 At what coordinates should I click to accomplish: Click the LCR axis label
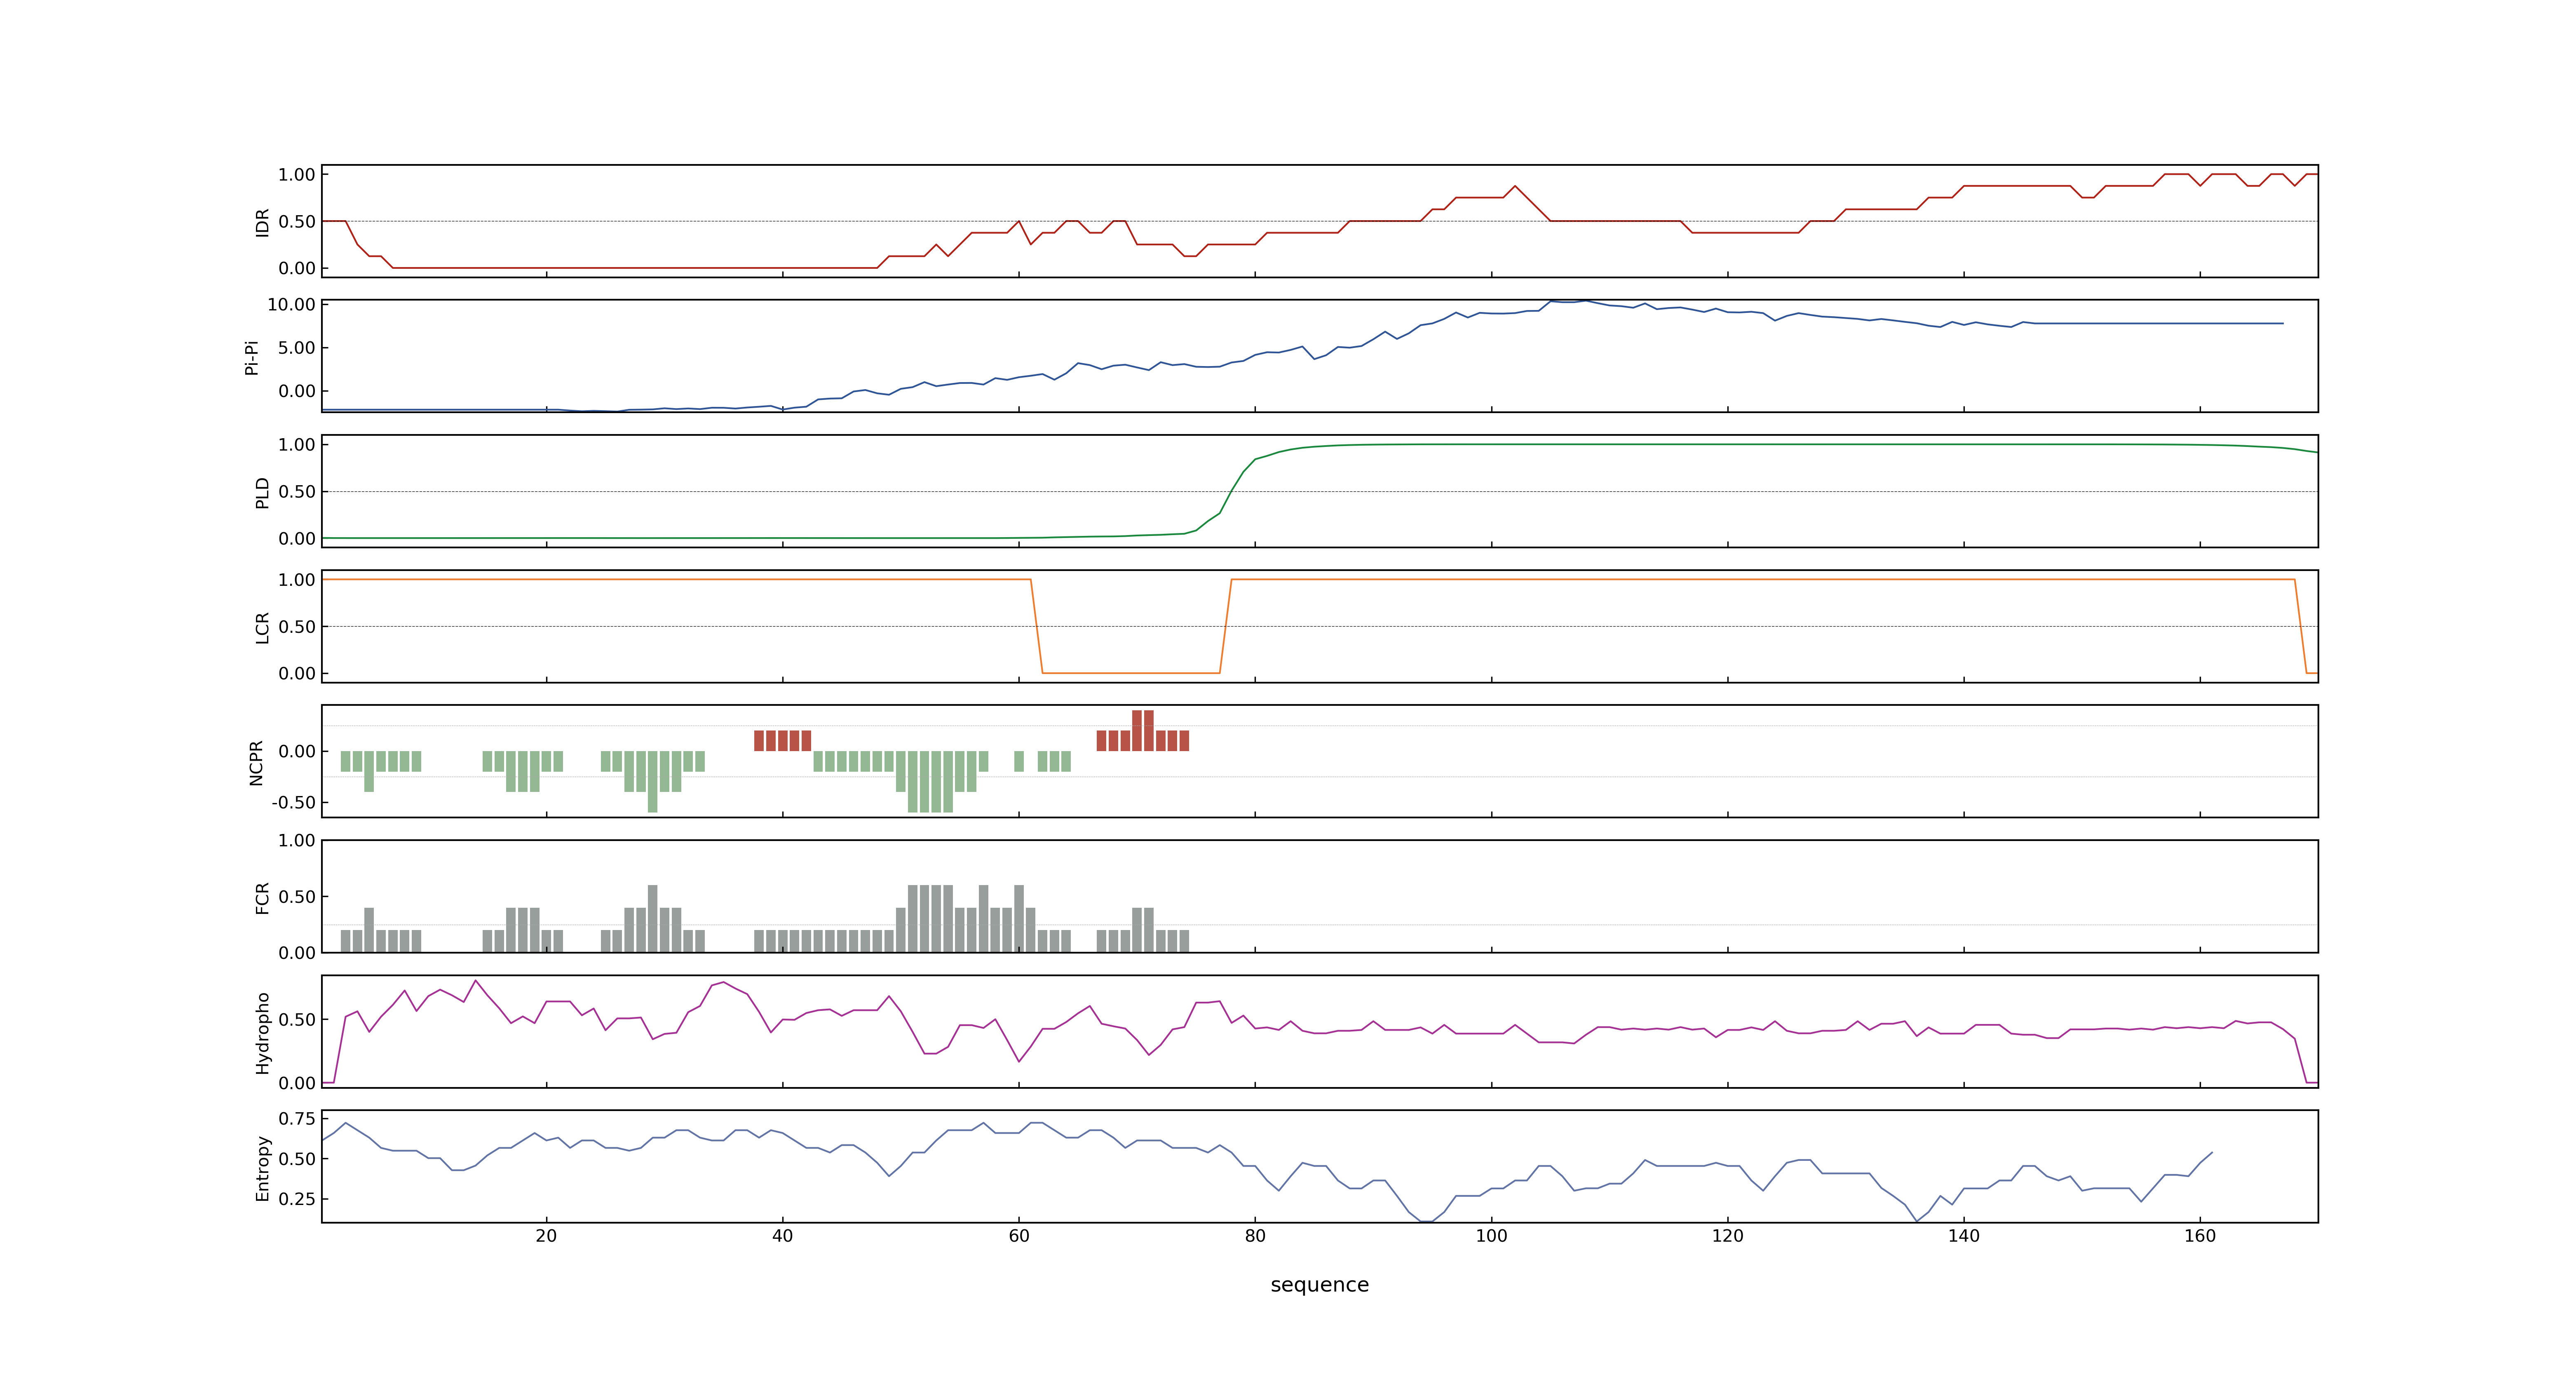262,627
